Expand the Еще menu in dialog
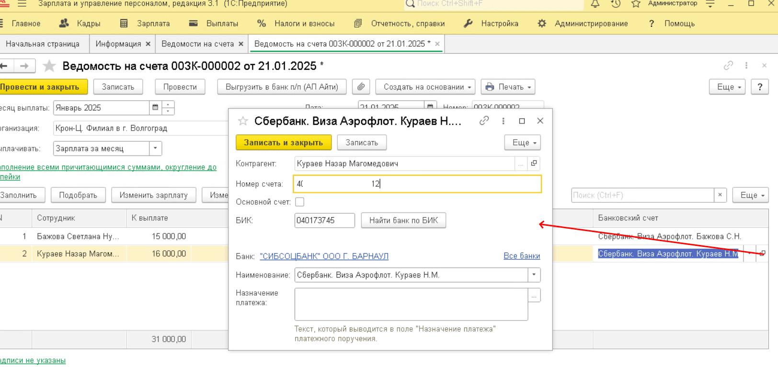This screenshot has height=367, width=778. (x=522, y=143)
